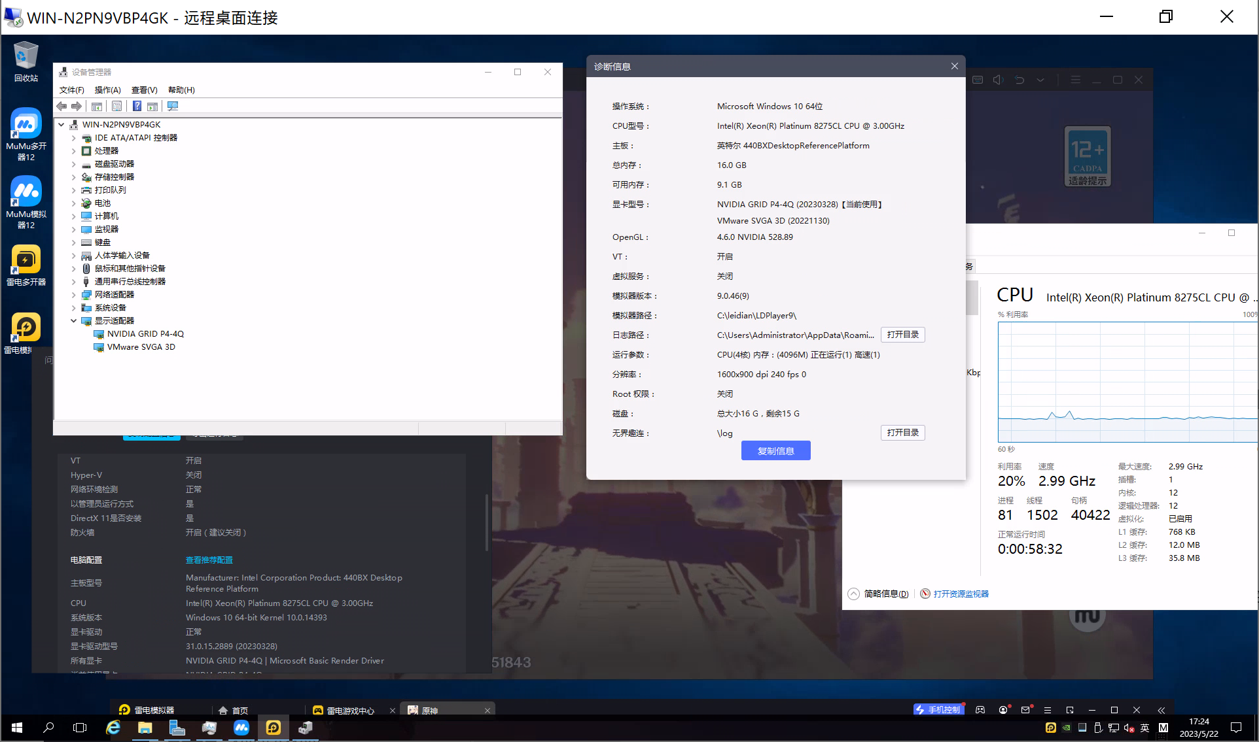Viewport: 1259px width, 742px height.
Task: Open the LDPlayer hamburger menu icon
Action: pos(1048,710)
